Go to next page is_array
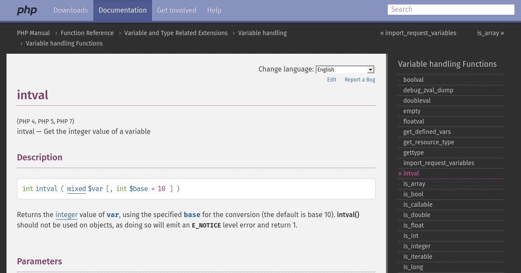This screenshot has height=273, width=521. click(491, 33)
